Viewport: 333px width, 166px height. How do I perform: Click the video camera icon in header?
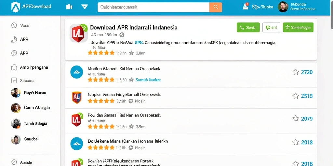(x=69, y=7)
